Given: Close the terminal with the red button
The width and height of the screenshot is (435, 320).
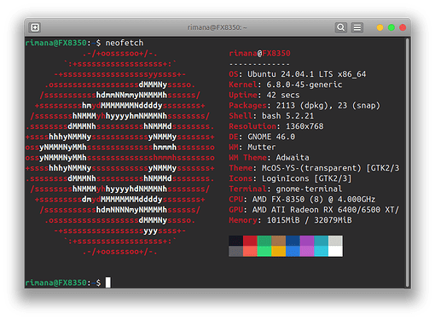Looking at the screenshot, I should tap(403, 27).
